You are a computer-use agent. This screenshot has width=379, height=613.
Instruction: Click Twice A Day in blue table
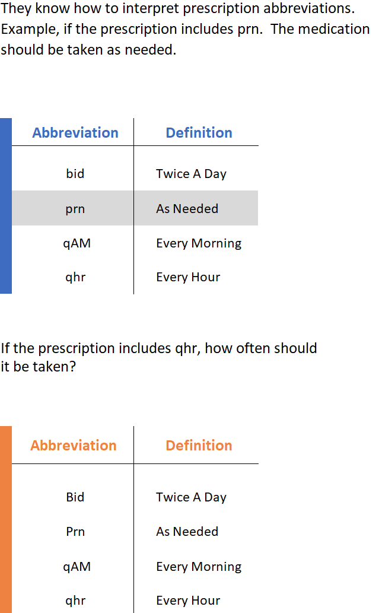pos(191,174)
